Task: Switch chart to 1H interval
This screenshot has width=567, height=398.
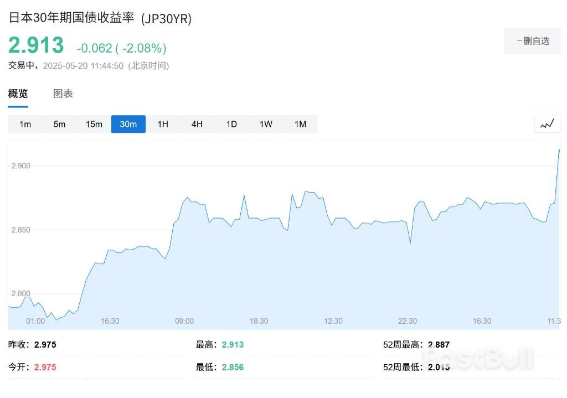Action: click(x=162, y=124)
